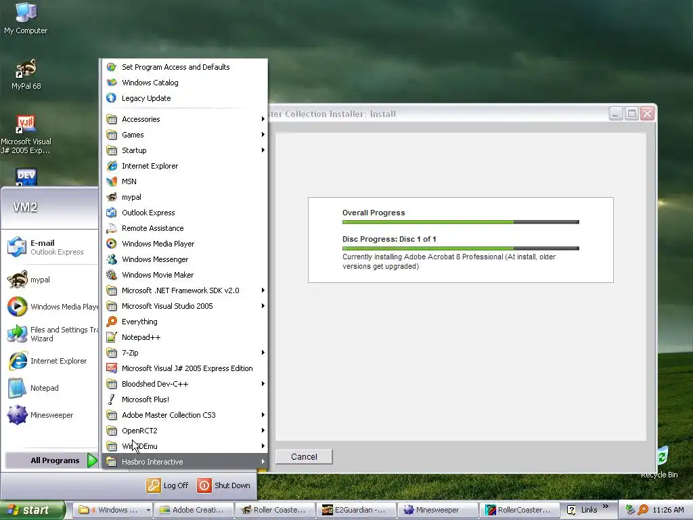The height and width of the screenshot is (520, 693).
Task: Expand the Bloodshed Dev-C++ submenu arrow
Action: [263, 384]
